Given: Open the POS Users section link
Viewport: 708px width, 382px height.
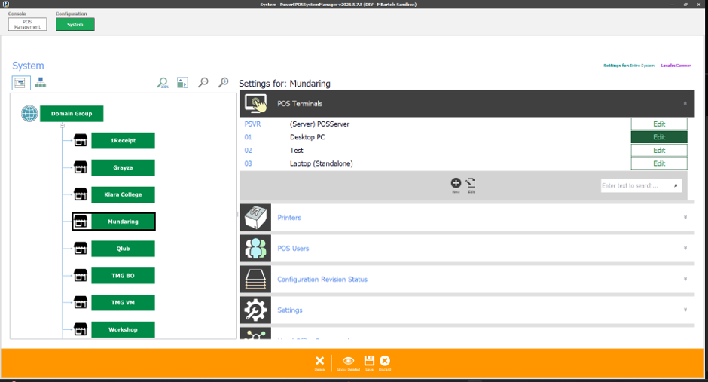Looking at the screenshot, I should click(293, 249).
